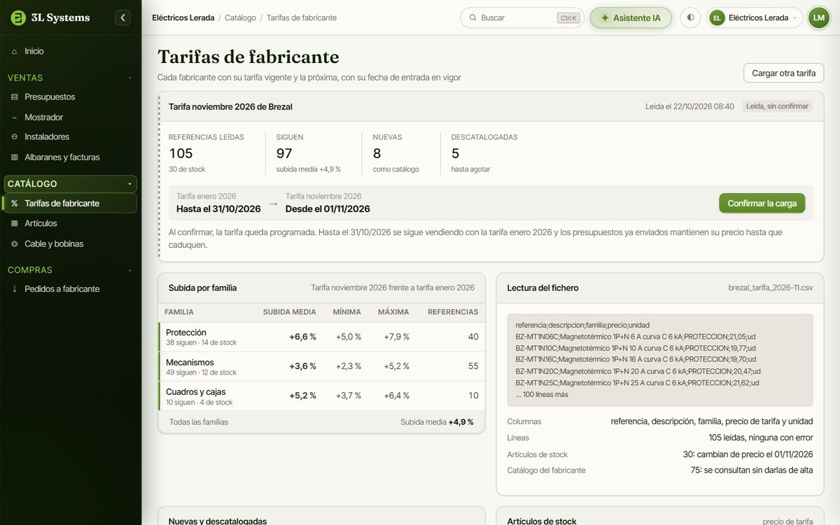
Task: Click the +3,6 % value for Mecanismos
Action: [302, 366]
